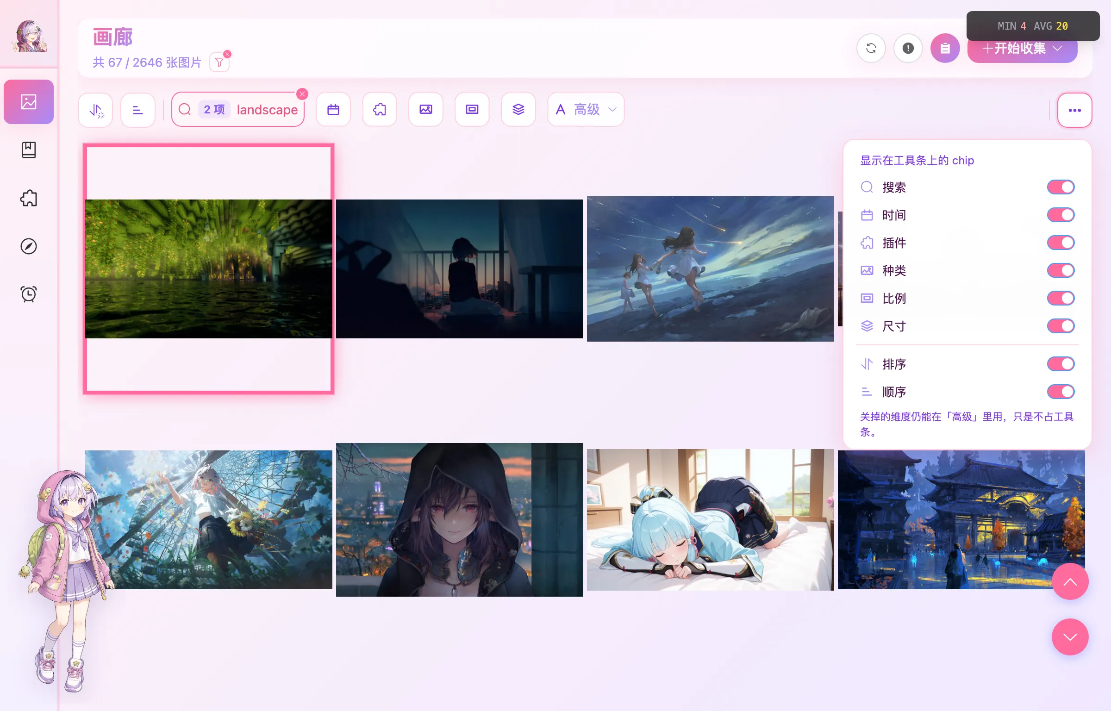Viewport: 1111px width, 711px height.
Task: Click the exclamation alert icon button
Action: (x=908, y=48)
